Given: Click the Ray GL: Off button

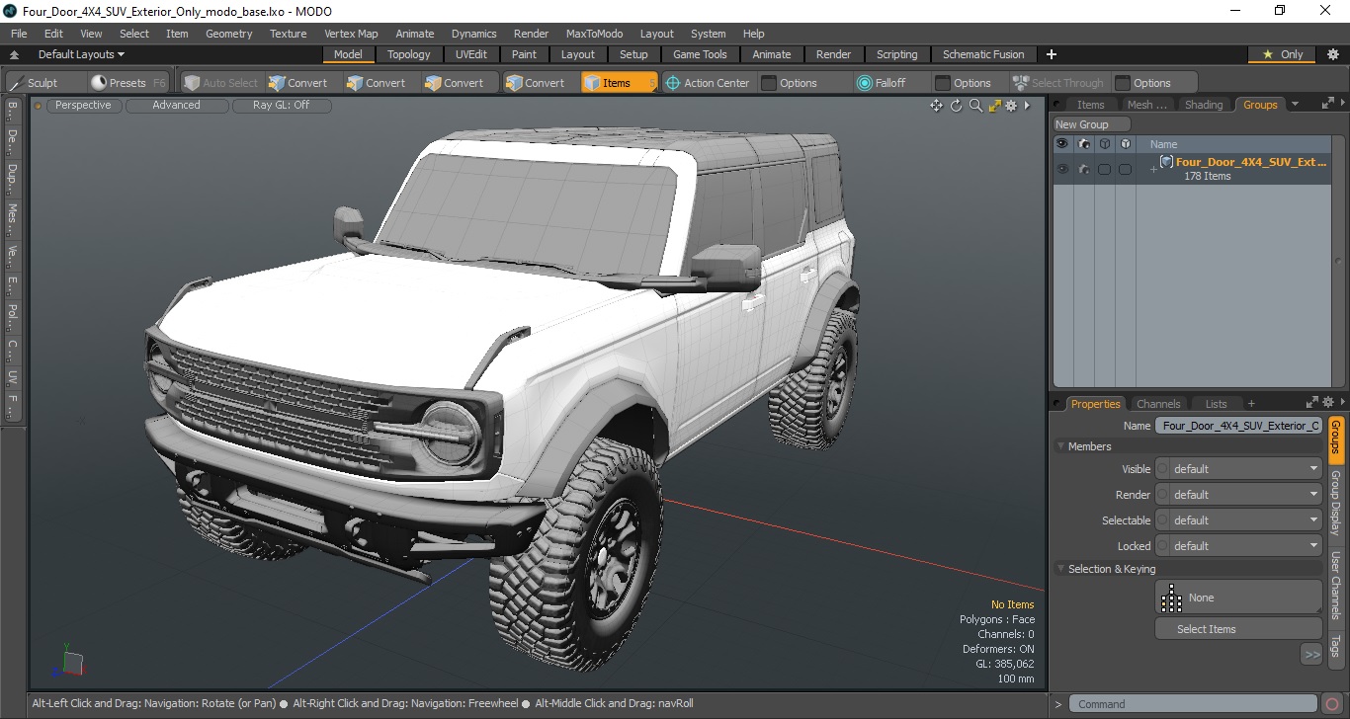Looking at the screenshot, I should 281,105.
